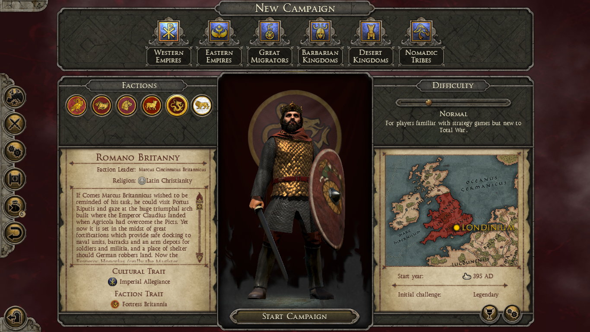Select the golden dragon faction emblem
The height and width of the screenshot is (332, 590).
click(177, 105)
